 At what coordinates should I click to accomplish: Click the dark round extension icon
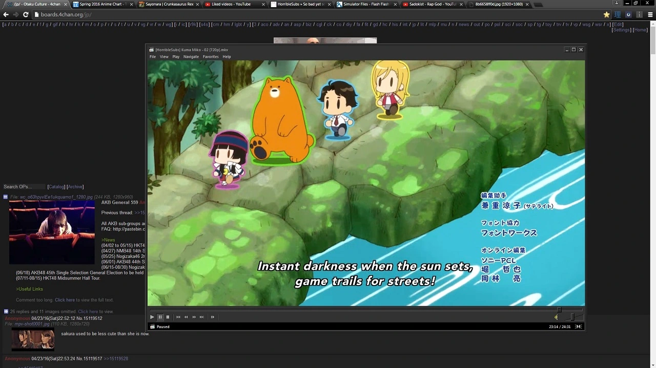tap(629, 15)
